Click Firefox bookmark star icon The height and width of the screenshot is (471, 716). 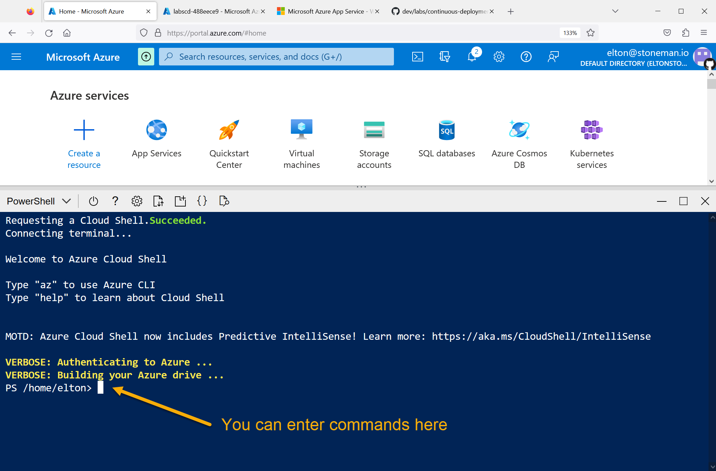click(x=591, y=33)
